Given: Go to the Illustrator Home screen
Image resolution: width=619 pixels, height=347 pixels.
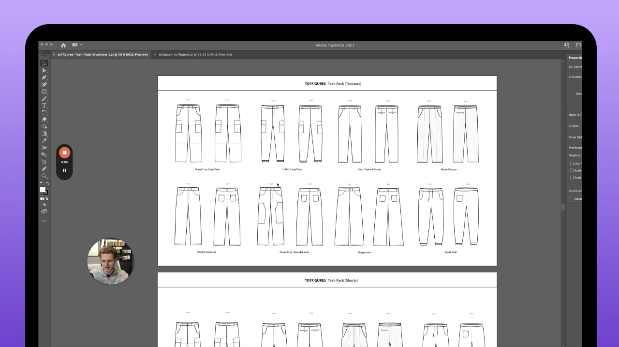Looking at the screenshot, I should pyautogui.click(x=63, y=45).
